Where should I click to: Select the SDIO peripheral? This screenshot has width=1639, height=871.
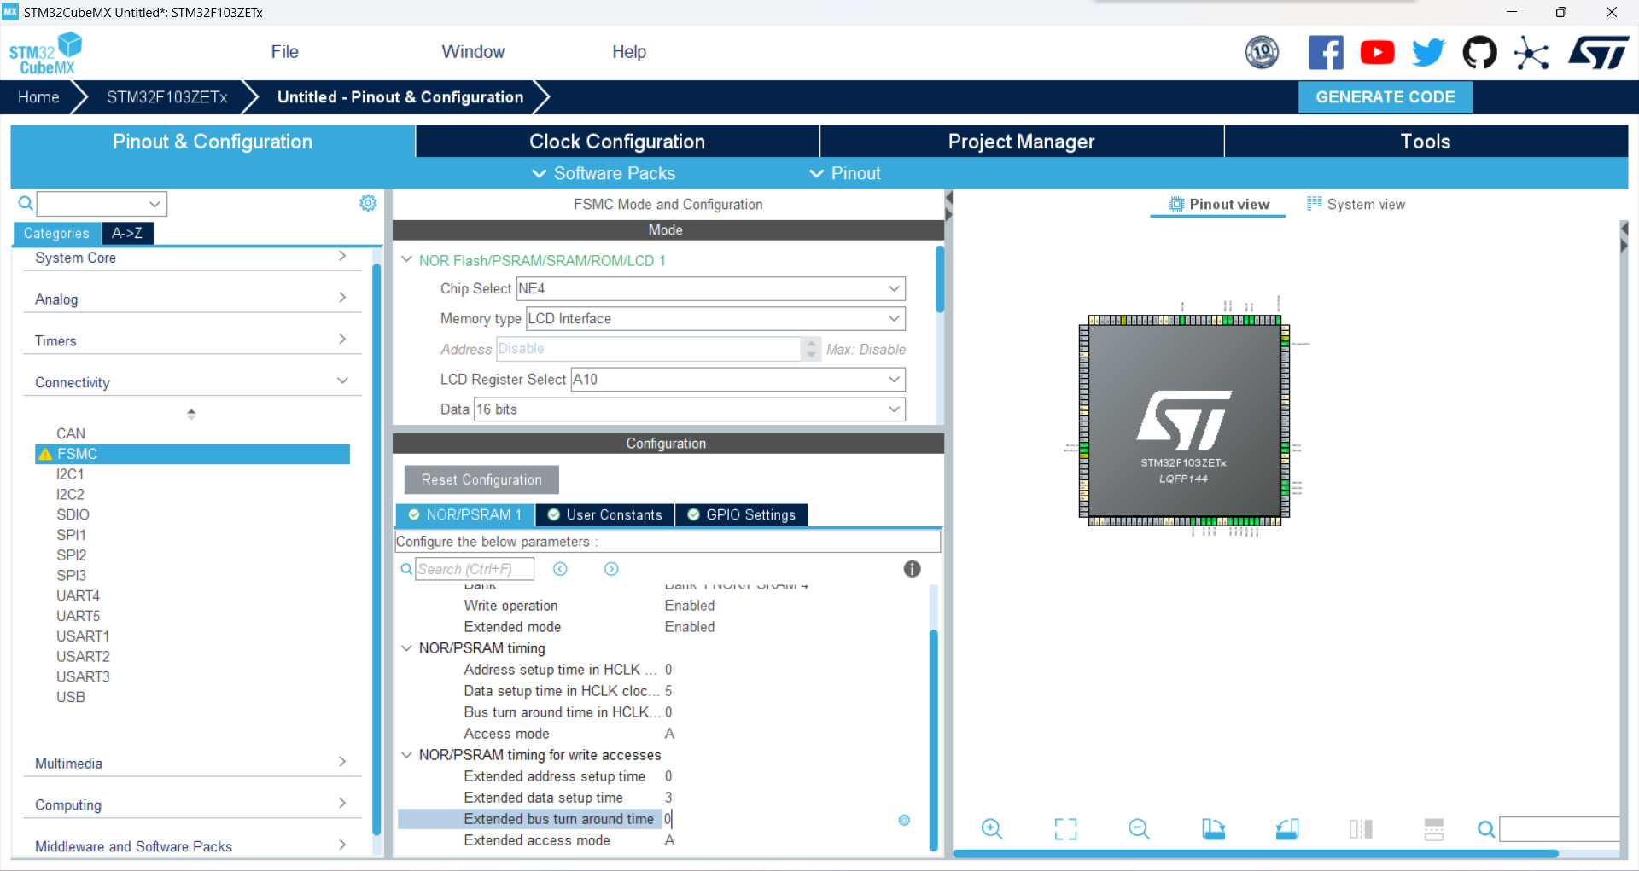pyautogui.click(x=73, y=514)
